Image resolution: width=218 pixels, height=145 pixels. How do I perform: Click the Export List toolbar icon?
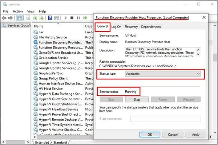tap(41, 18)
